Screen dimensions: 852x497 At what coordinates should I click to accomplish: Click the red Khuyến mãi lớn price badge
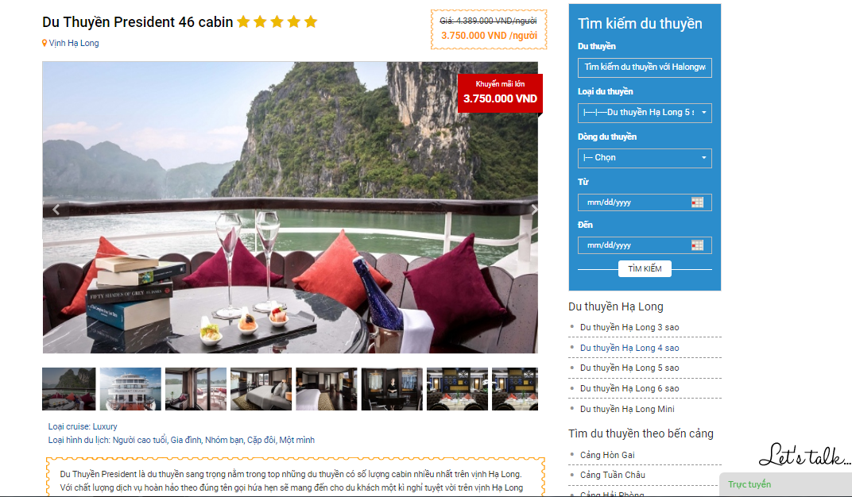(x=500, y=93)
